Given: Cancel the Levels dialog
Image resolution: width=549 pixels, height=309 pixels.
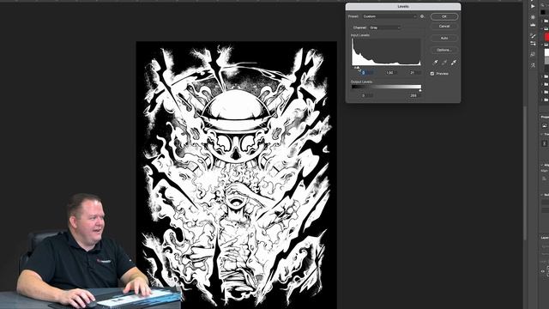Looking at the screenshot, I should 444,27.
